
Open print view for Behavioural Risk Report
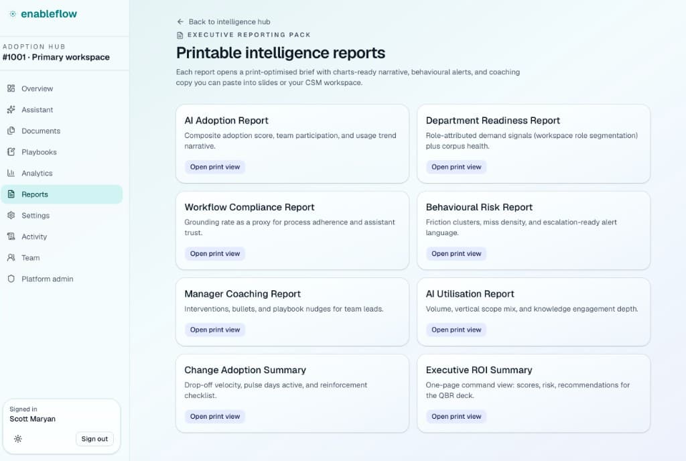tap(456, 253)
